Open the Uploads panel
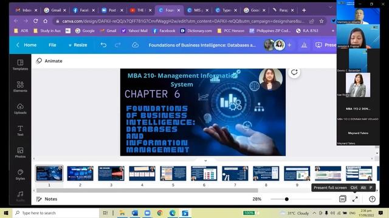389x218 pixels. tap(20, 108)
